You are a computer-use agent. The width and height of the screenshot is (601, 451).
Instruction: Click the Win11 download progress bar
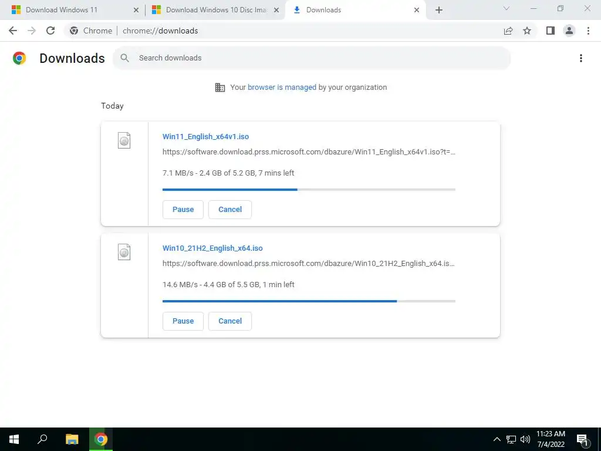[309, 190]
